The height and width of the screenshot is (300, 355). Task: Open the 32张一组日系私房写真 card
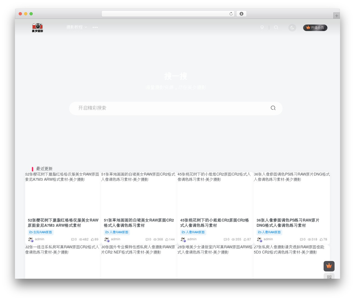pos(63,262)
